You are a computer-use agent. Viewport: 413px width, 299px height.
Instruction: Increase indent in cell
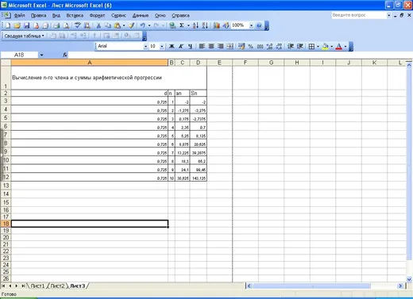300,46
